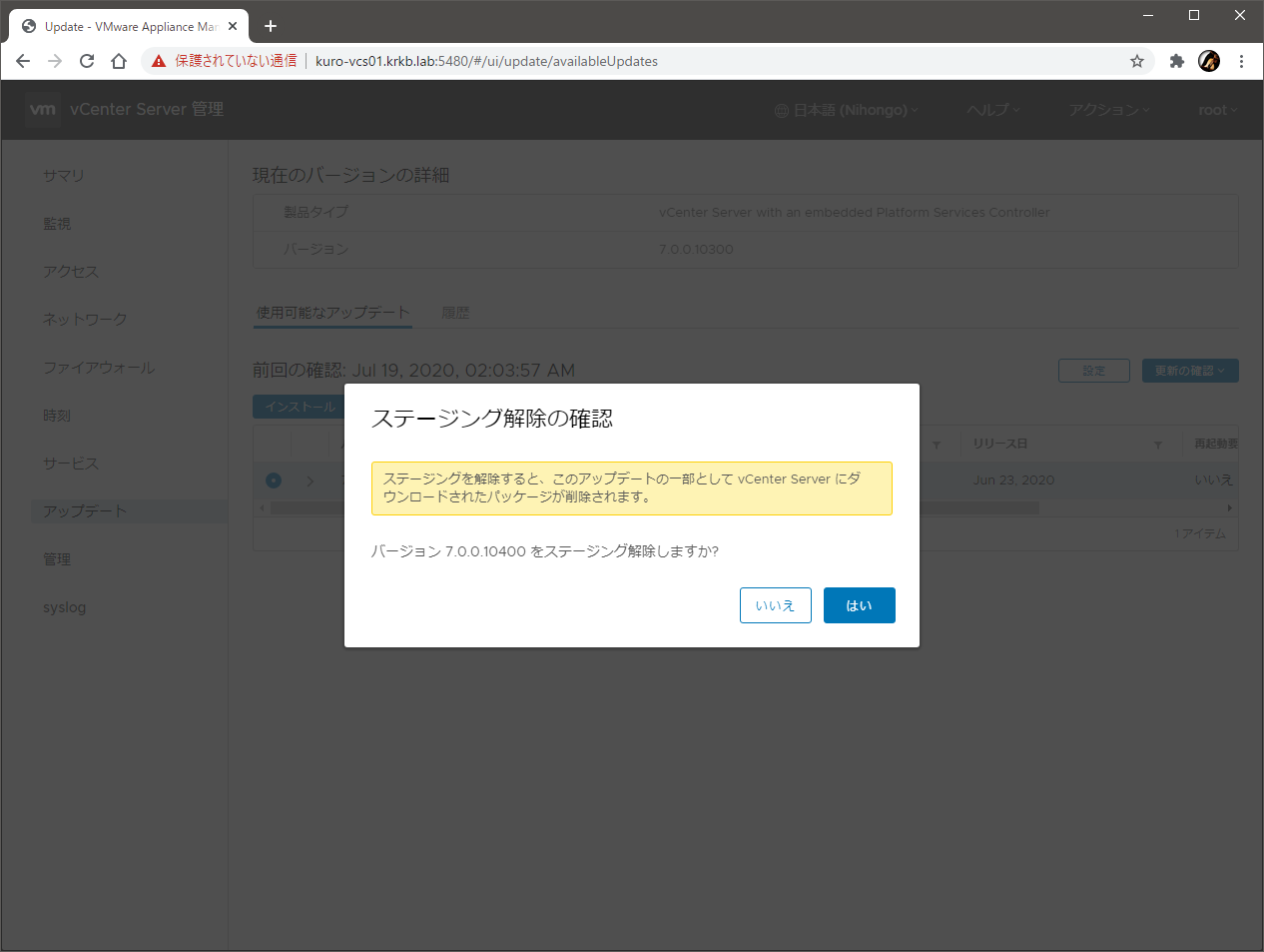Open the アクション dropdown menu
The width and height of the screenshot is (1264, 952).
point(1108,110)
